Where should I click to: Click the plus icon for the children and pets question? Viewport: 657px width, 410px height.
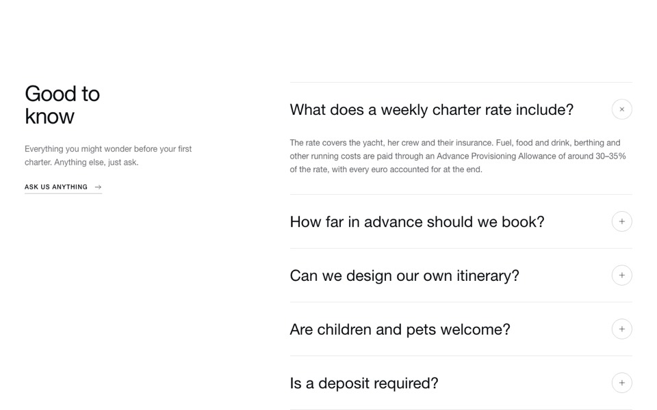point(622,329)
